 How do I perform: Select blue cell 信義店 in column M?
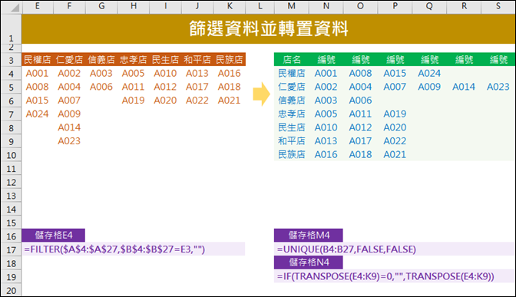click(x=292, y=101)
